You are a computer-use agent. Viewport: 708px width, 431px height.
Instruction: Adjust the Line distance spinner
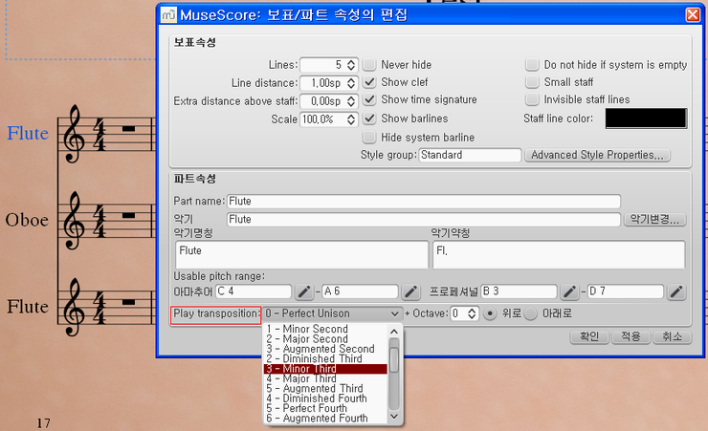(x=351, y=83)
